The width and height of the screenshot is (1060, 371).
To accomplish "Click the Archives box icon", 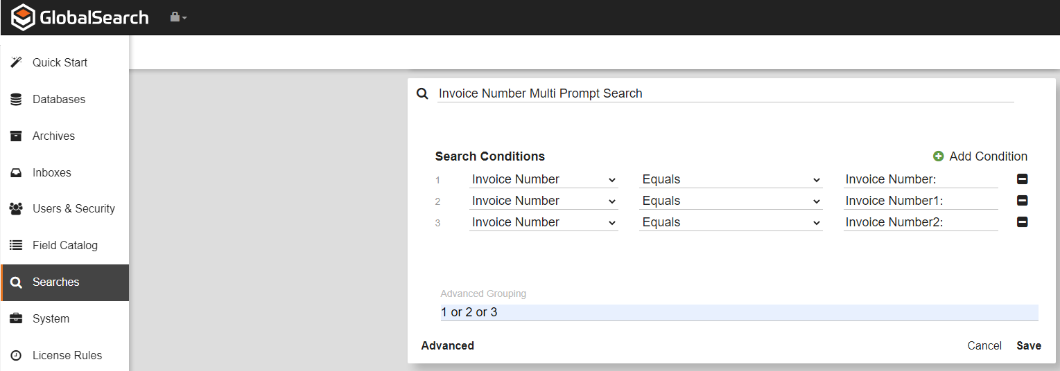I will click(x=16, y=136).
